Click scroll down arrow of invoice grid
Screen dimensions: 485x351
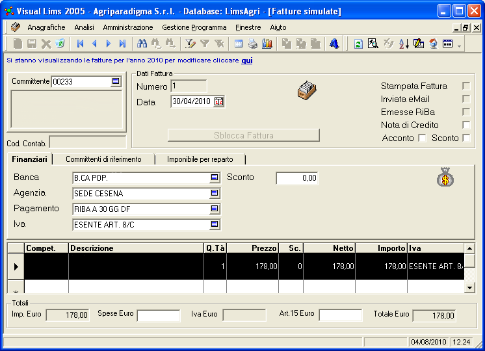tap(469, 288)
